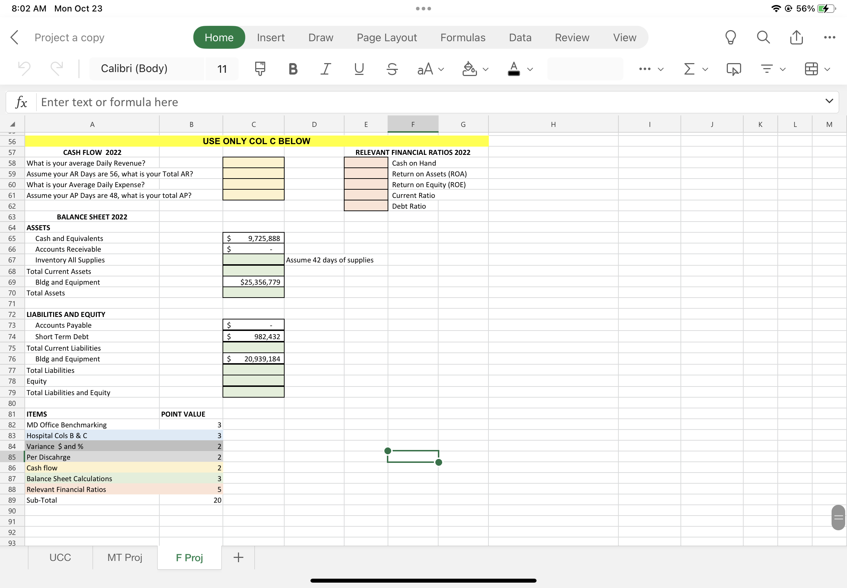Click inside the formula entry field
Viewport: 847px width, 588px height.
tap(258, 102)
